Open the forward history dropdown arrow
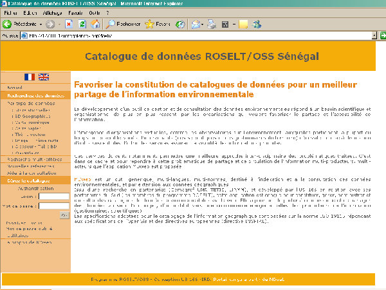Screen dimensions: 386x290 click(x=59, y=24)
